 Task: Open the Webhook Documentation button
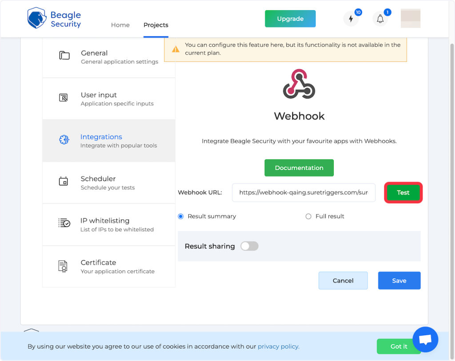tap(299, 168)
